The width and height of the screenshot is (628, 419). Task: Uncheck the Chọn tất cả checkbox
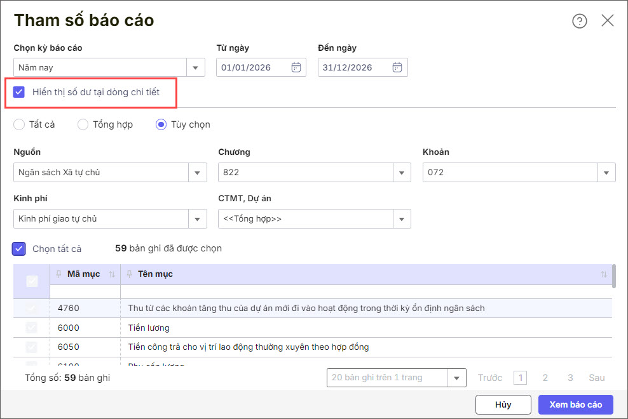pyautogui.click(x=19, y=249)
